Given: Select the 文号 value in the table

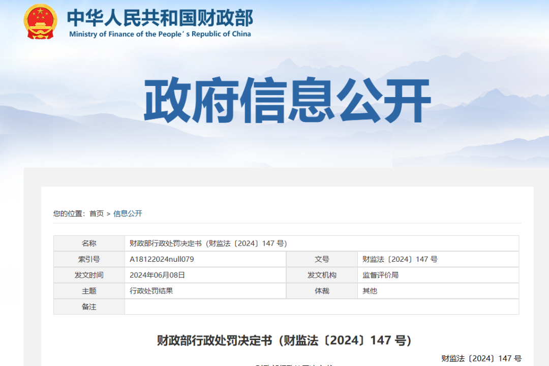Looking at the screenshot, I should click(x=400, y=259).
